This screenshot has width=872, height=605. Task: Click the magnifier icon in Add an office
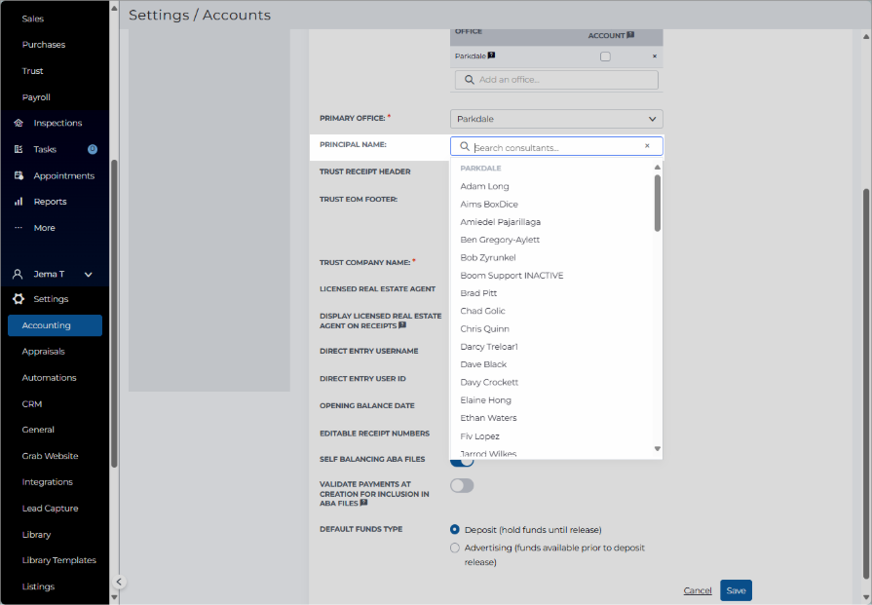(470, 80)
